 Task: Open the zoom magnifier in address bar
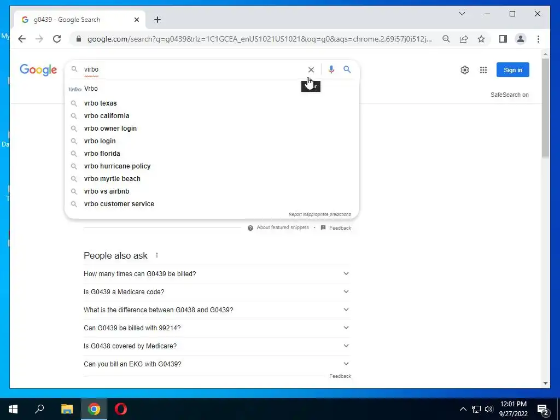point(446,39)
